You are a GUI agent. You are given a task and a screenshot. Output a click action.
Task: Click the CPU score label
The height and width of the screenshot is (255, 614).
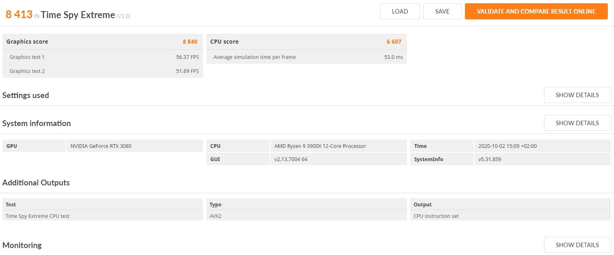224,42
